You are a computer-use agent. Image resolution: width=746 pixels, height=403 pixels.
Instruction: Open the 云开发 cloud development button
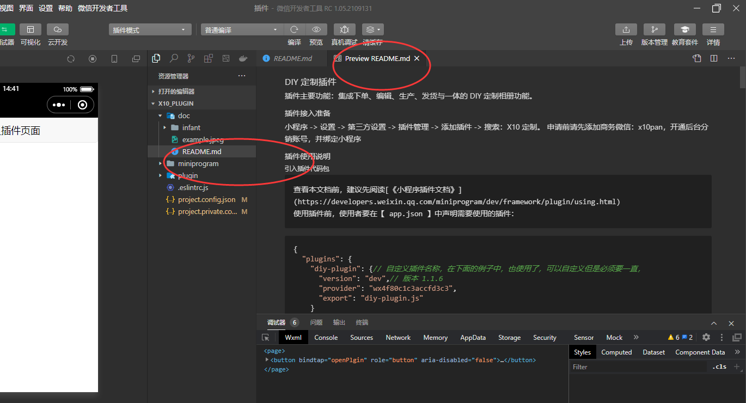pos(58,29)
